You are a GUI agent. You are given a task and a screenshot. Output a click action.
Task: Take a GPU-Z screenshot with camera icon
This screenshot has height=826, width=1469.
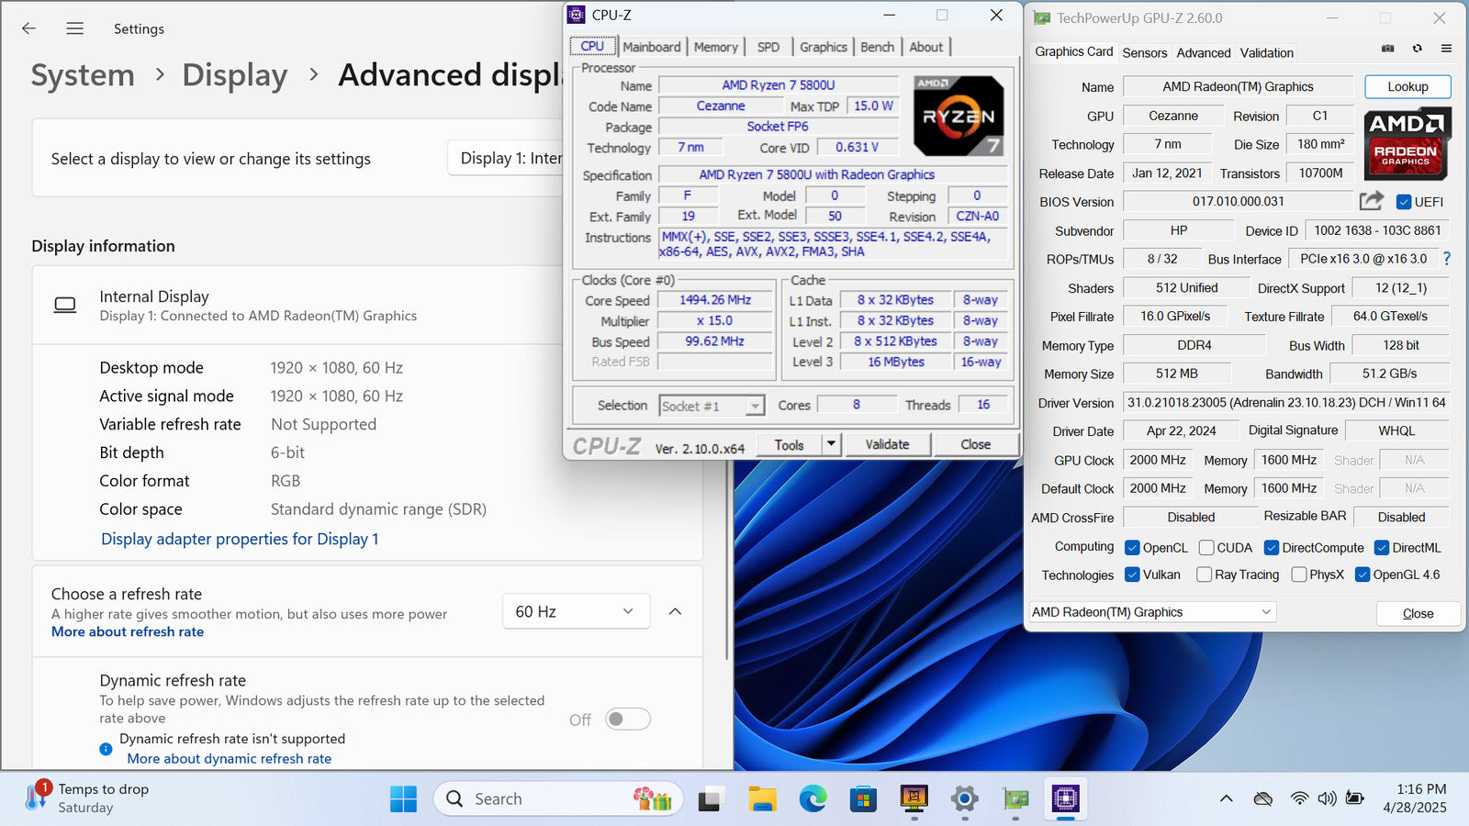pos(1388,49)
